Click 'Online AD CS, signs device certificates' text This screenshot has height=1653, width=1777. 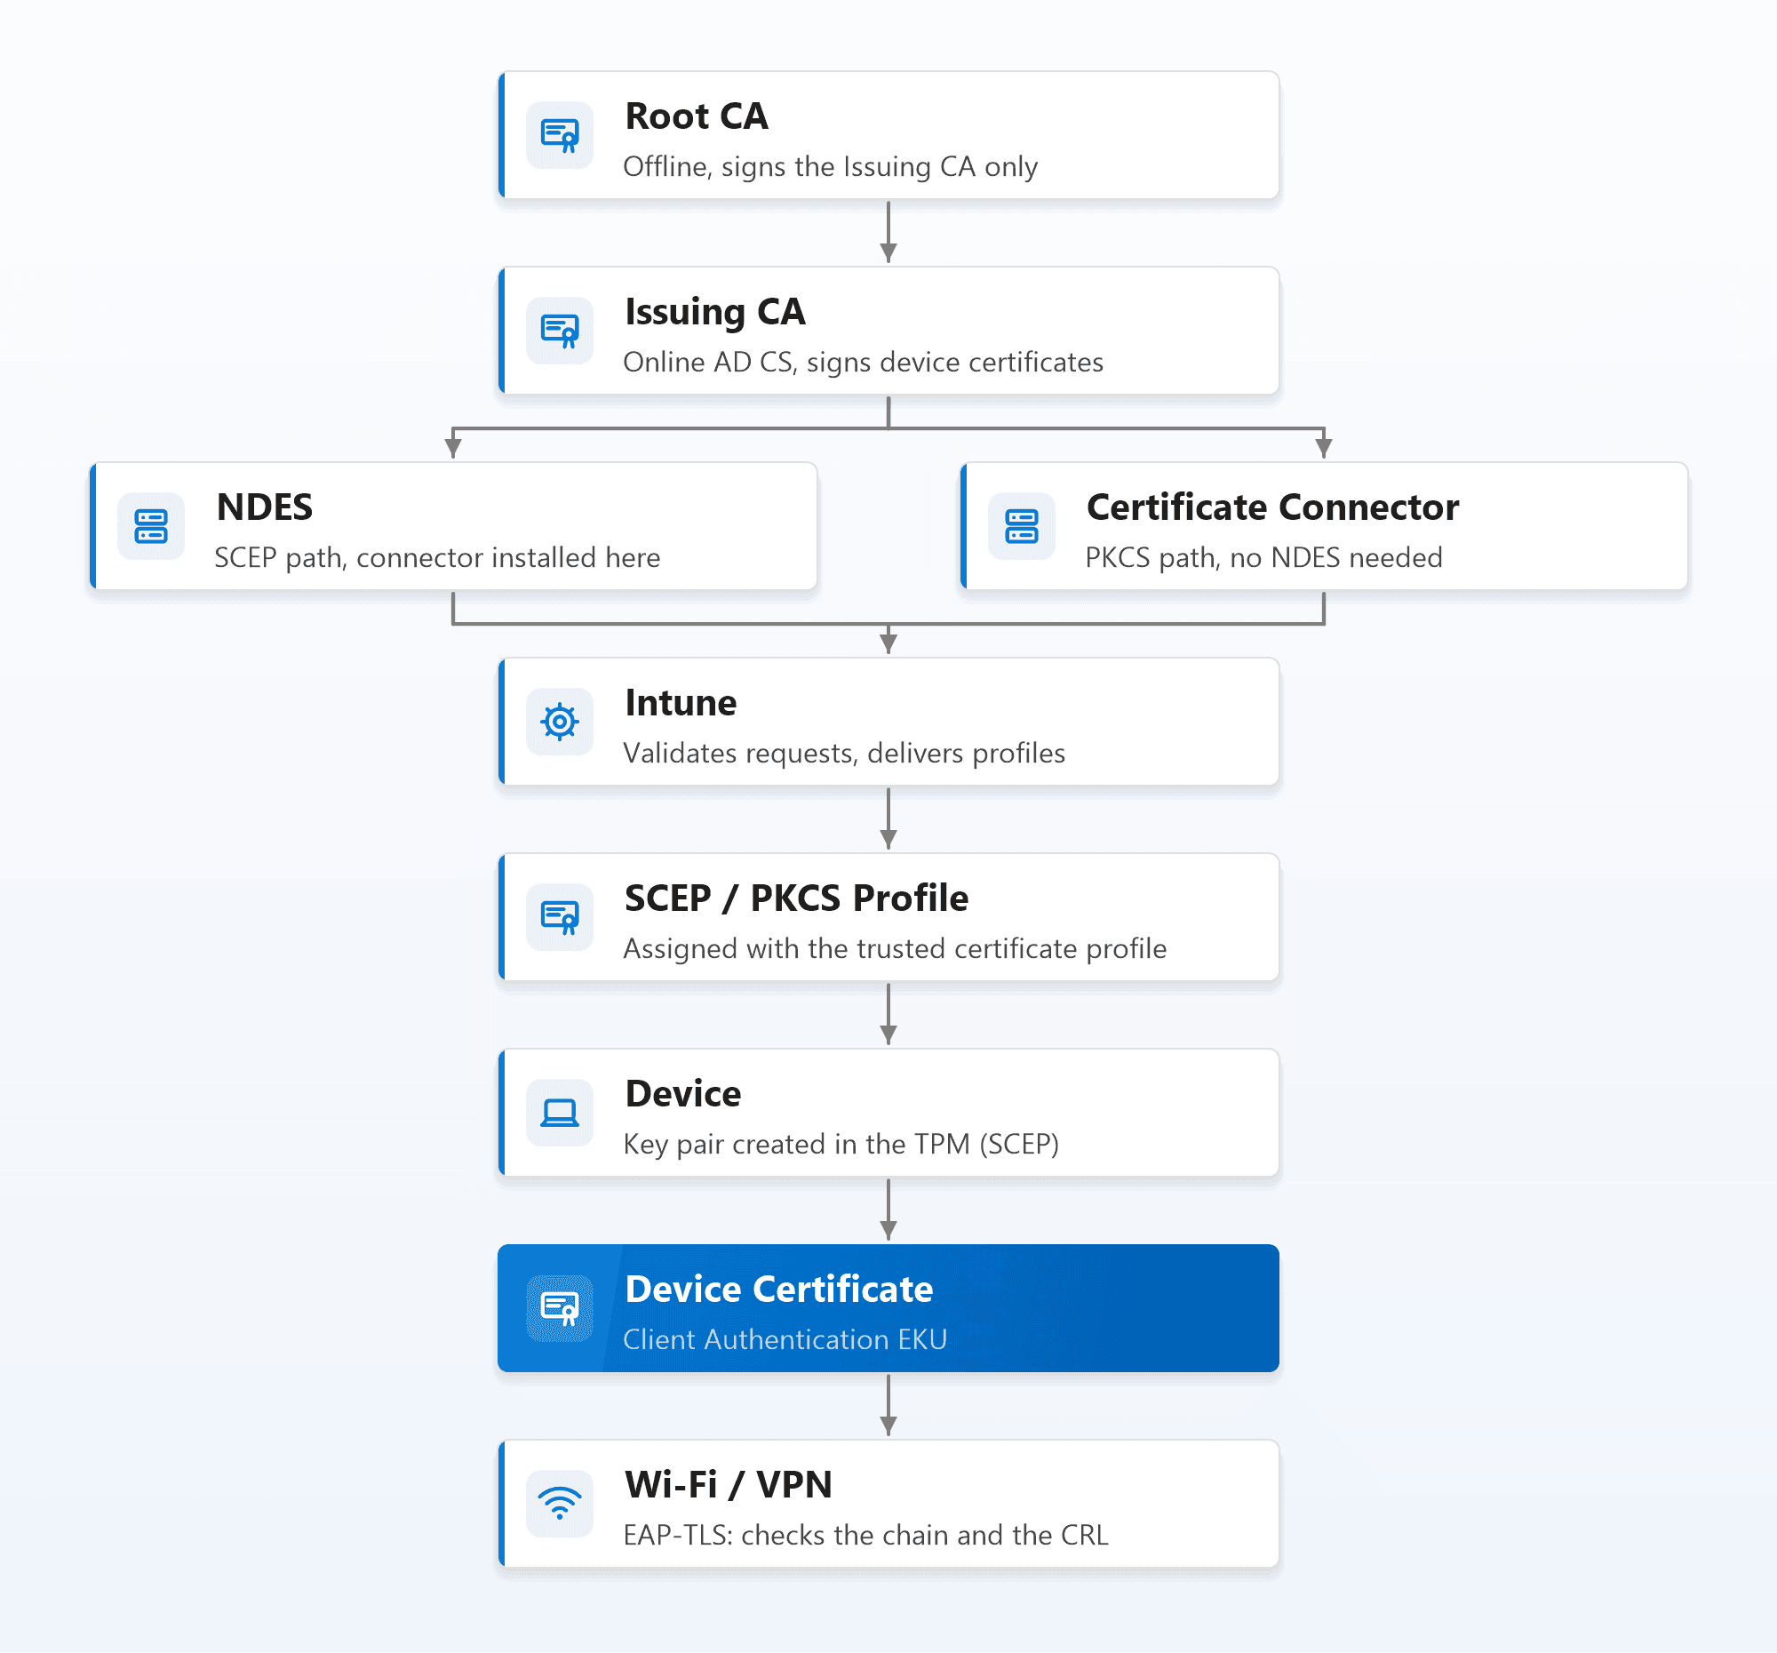point(864,362)
